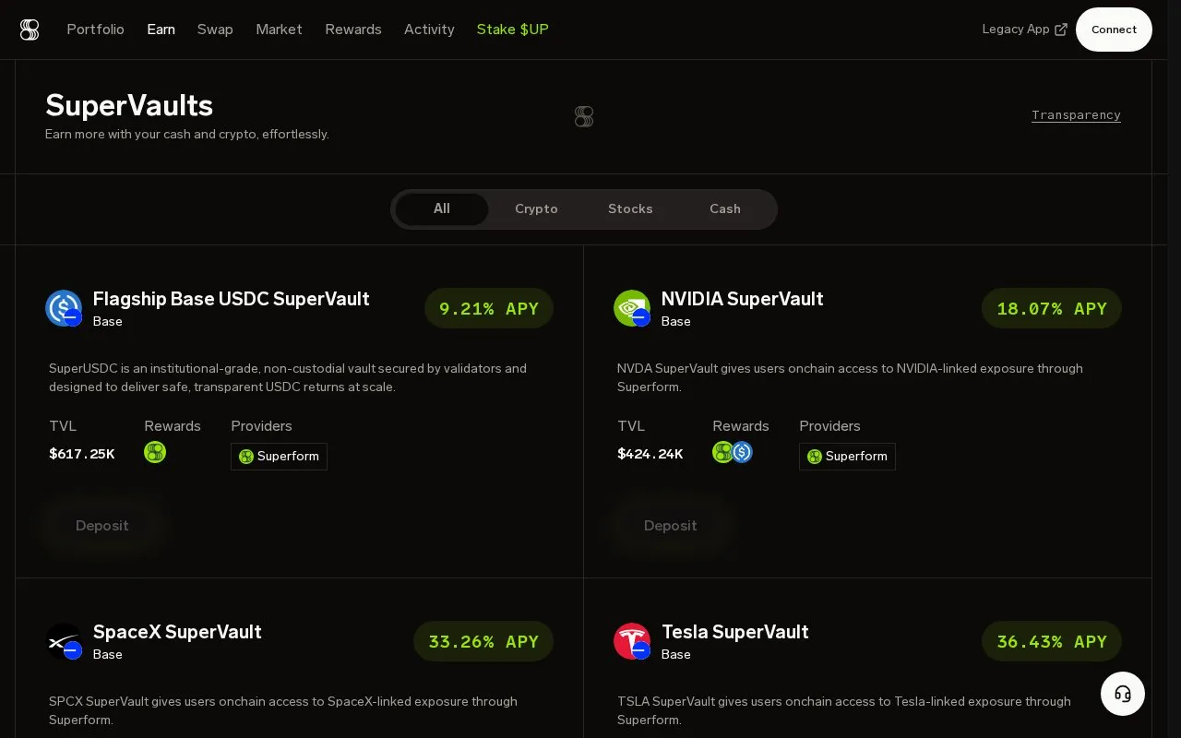Open the Legacy App link

tap(1025, 30)
